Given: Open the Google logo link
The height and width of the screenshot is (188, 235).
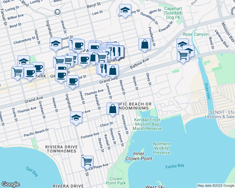Looking at the screenshot, I should [10, 184].
